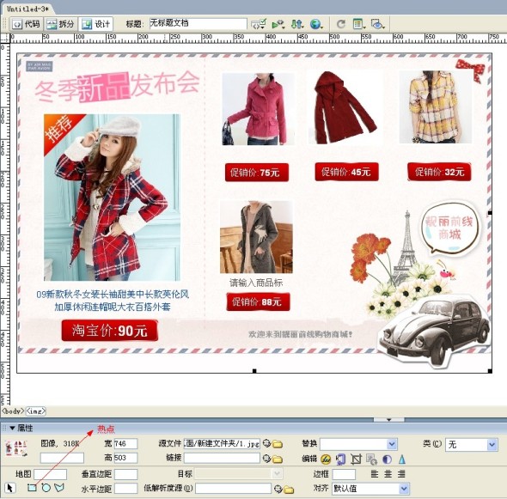Image resolution: width=507 pixels, height=499 pixels.
Task: Open the 替换 combo box dropdown
Action: (392, 444)
